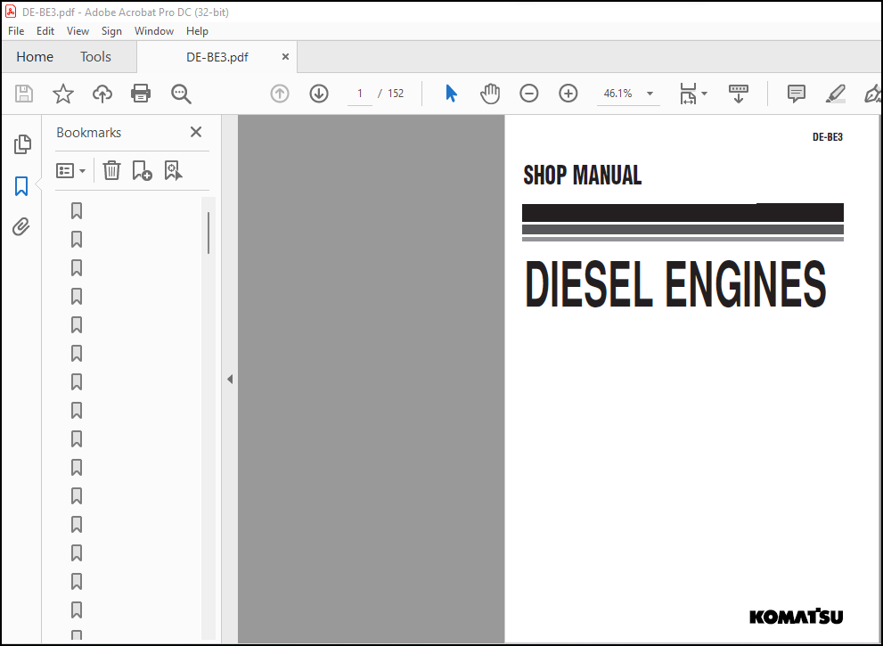
Task: Collapse the navigation pane with the arrow
Action: (x=230, y=379)
